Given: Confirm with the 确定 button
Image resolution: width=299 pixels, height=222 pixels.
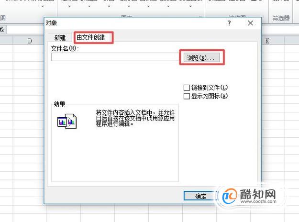Looking at the screenshot, I should tap(200, 196).
